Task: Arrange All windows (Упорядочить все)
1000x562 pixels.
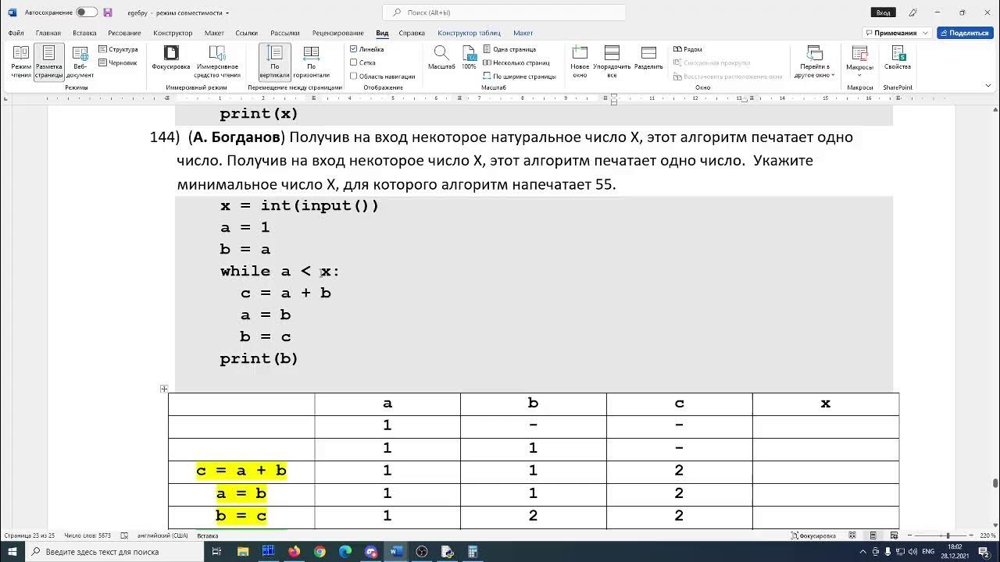Action: (612, 62)
